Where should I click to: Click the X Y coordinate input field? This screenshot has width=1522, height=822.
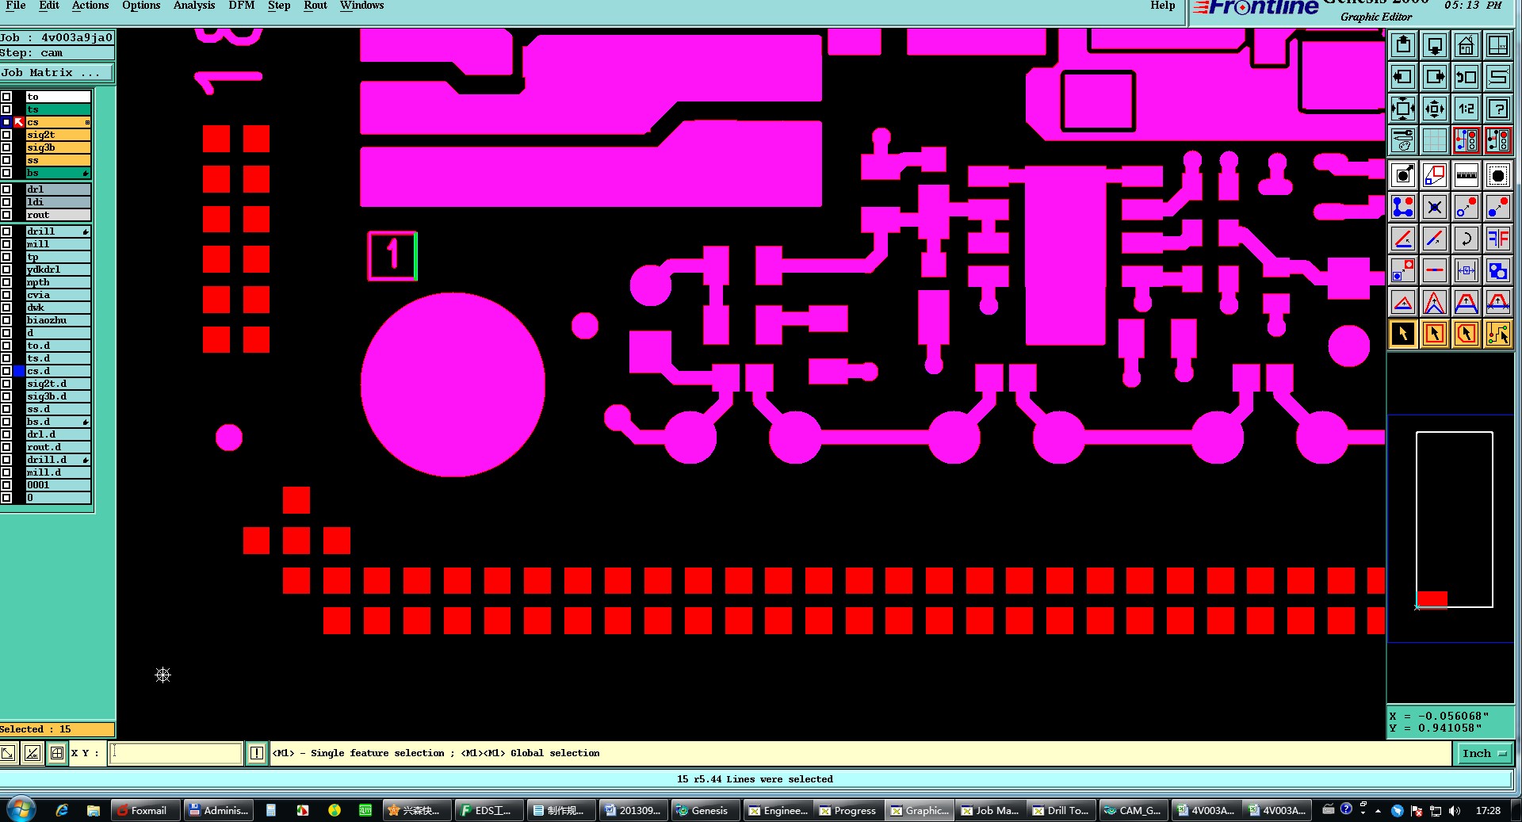tap(176, 753)
